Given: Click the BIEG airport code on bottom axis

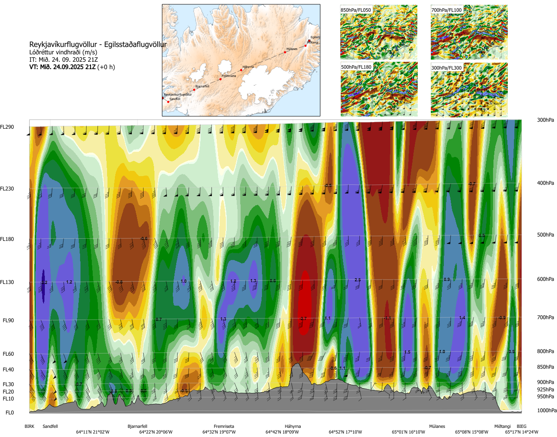Looking at the screenshot, I should (521, 427).
